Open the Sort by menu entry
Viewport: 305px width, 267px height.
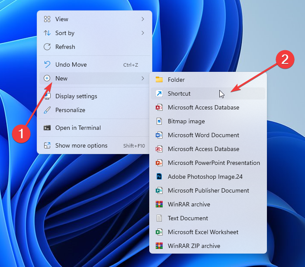click(x=95, y=33)
